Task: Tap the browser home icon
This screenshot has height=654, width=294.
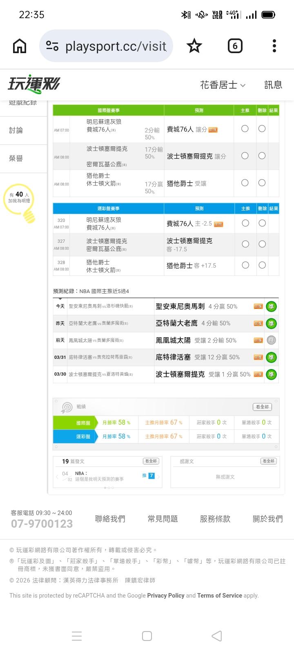Action: pos(20,46)
